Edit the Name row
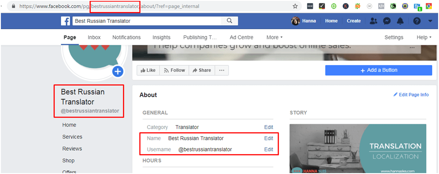 tap(268, 138)
